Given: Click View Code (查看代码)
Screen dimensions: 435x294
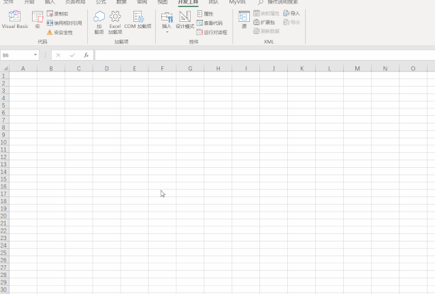Looking at the screenshot, I should (210, 23).
